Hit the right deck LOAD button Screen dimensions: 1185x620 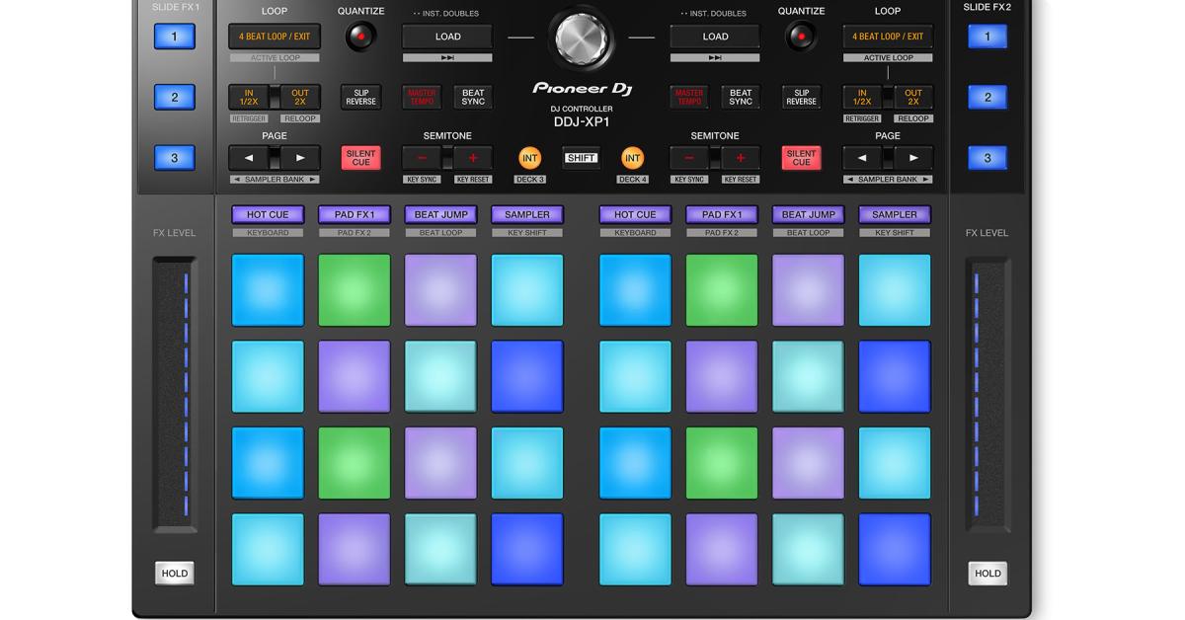715,37
